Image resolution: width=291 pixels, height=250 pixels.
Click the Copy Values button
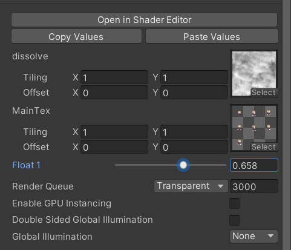[x=76, y=36]
